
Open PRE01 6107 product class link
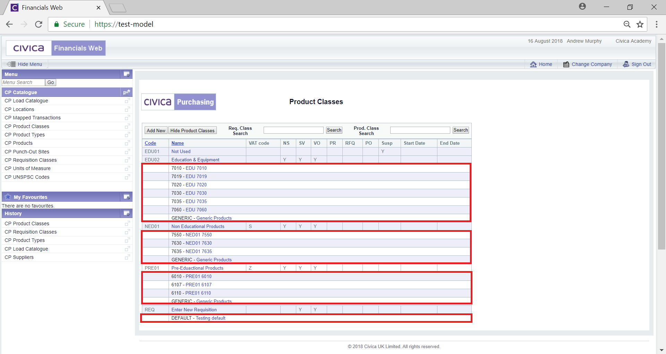pyautogui.click(x=199, y=285)
